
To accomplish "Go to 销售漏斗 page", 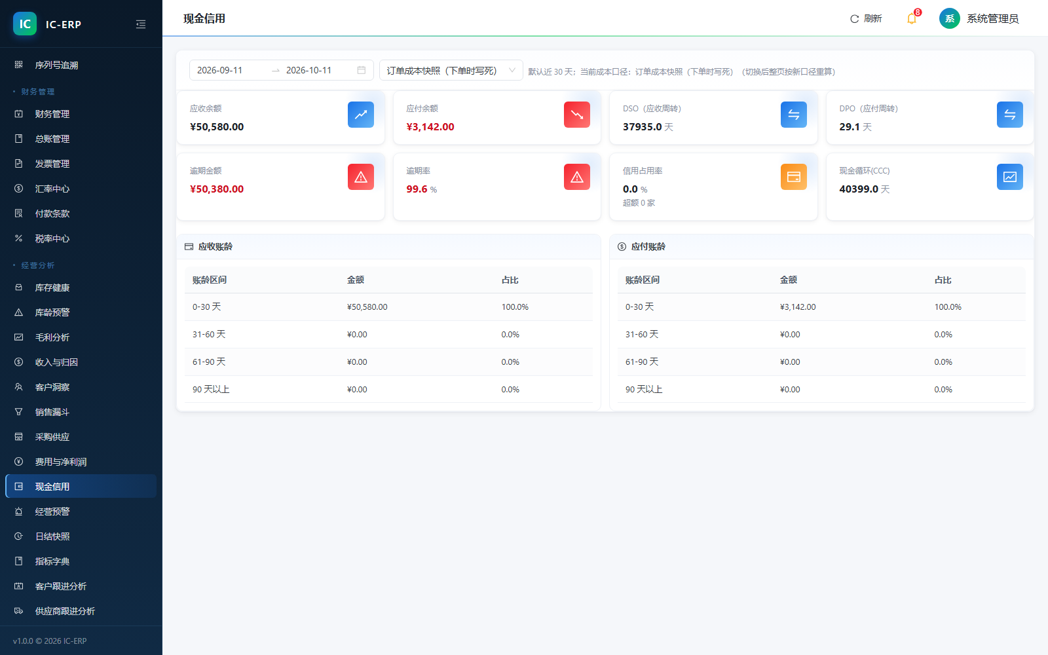I will tap(81, 412).
